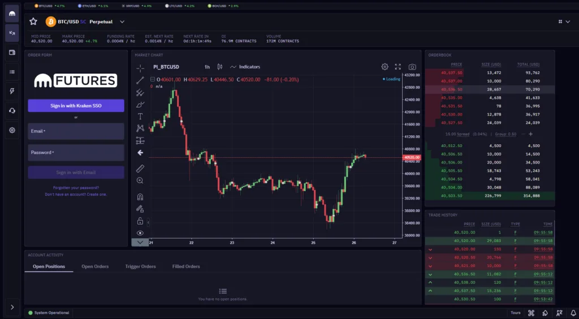
Task: Open chart settings gear icon
Action: tap(384, 67)
